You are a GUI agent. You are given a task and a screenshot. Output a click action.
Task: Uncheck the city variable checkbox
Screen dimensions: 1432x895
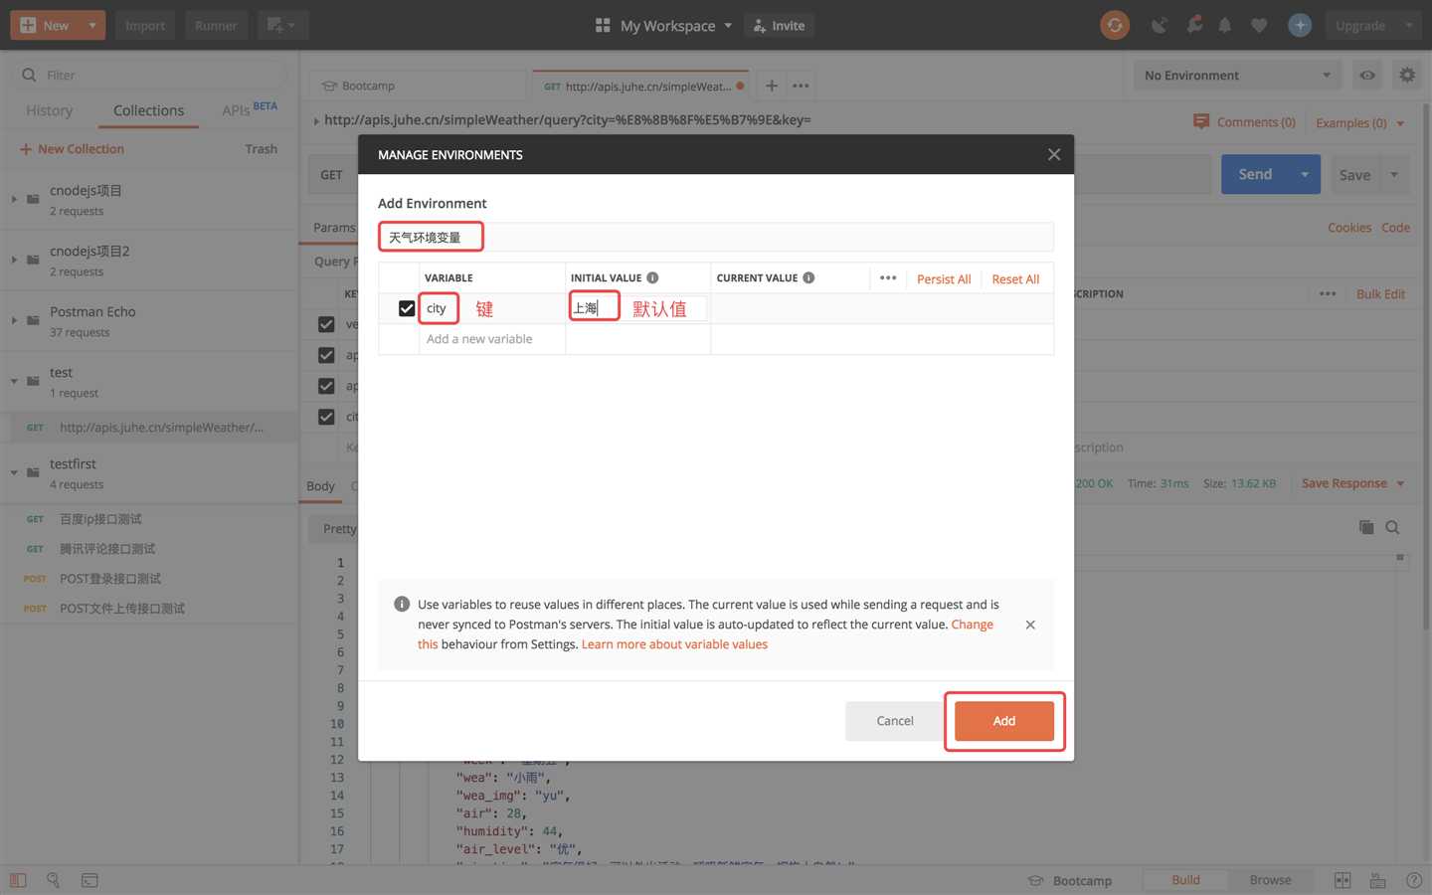click(406, 308)
